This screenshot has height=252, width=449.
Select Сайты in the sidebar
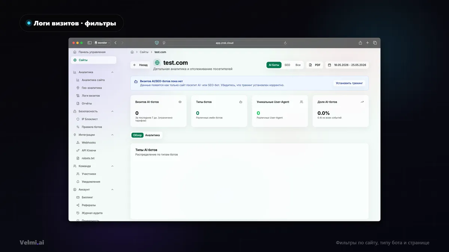pyautogui.click(x=93, y=60)
